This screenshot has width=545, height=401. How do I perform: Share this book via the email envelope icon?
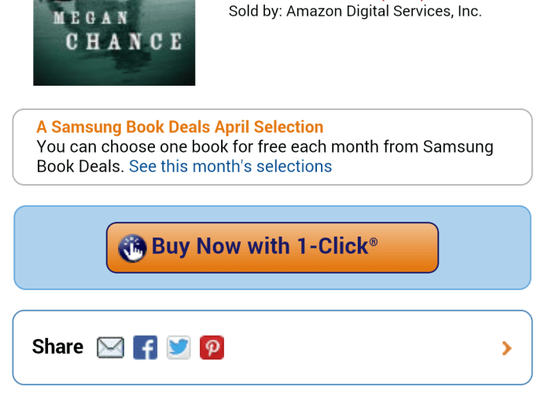110,347
